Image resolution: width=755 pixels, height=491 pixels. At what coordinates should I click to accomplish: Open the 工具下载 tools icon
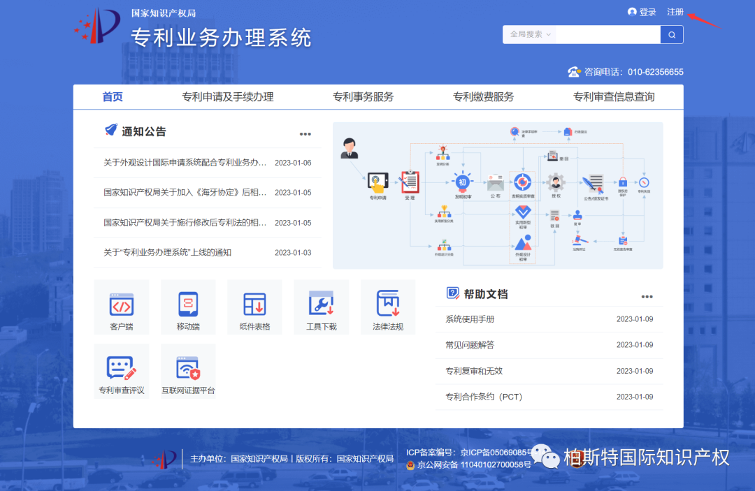[x=320, y=307]
